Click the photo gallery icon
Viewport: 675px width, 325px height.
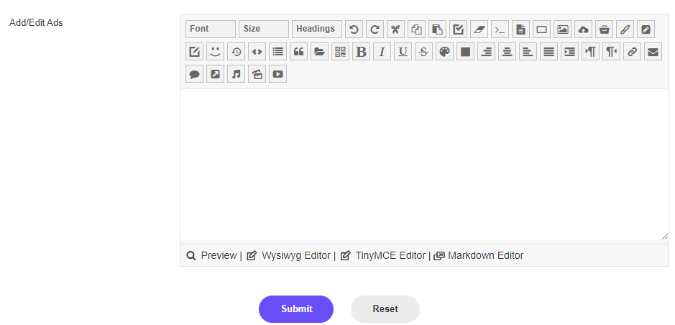[257, 74]
